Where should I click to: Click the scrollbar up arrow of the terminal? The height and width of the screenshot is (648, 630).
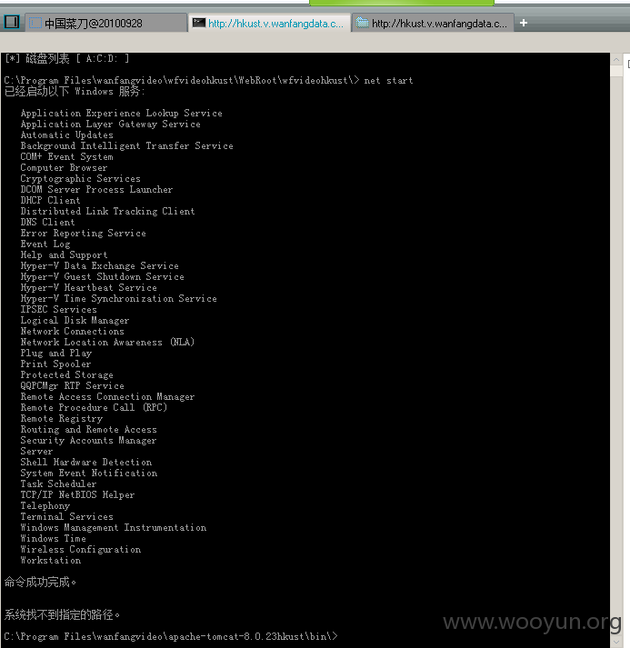[x=616, y=60]
